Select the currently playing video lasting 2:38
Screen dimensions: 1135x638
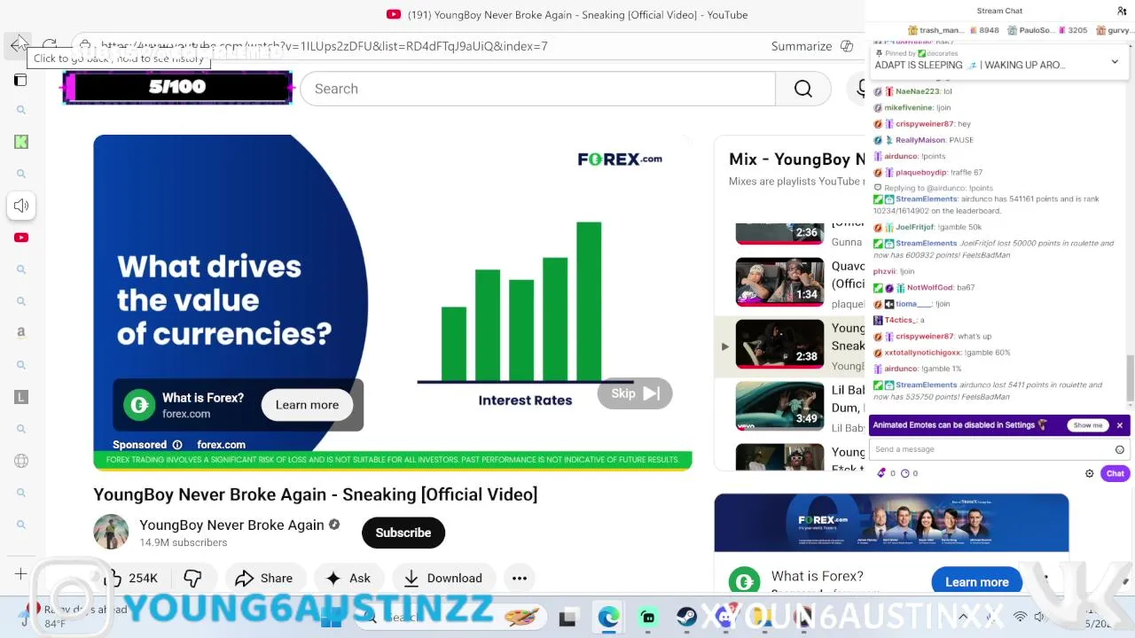779,344
